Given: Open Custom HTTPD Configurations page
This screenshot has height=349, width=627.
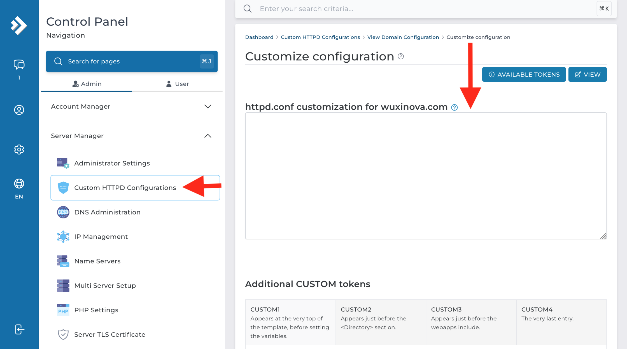Looking at the screenshot, I should [135, 188].
